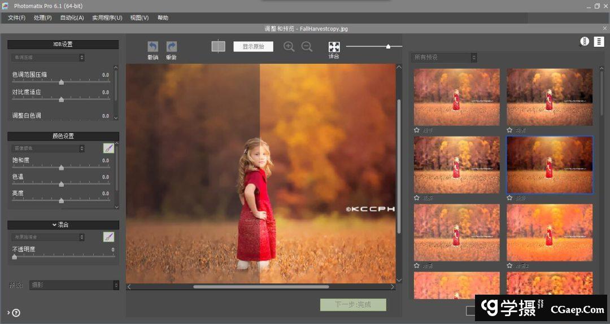Click the zoom out magnifier icon
The height and width of the screenshot is (324, 610).
click(x=307, y=47)
